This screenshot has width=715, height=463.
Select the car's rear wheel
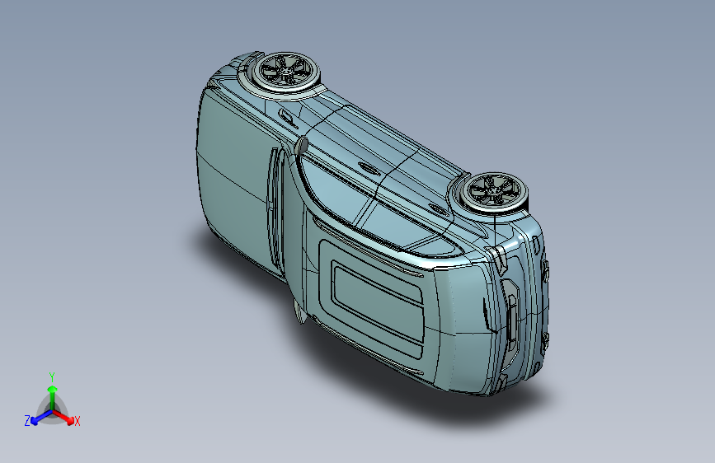[x=495, y=192]
